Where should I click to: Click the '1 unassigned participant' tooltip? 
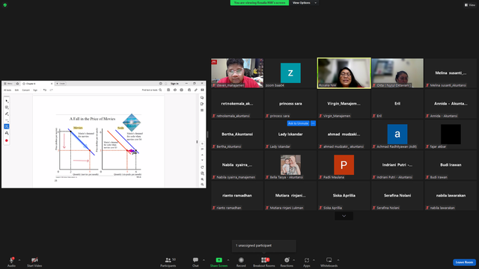pyautogui.click(x=264, y=246)
